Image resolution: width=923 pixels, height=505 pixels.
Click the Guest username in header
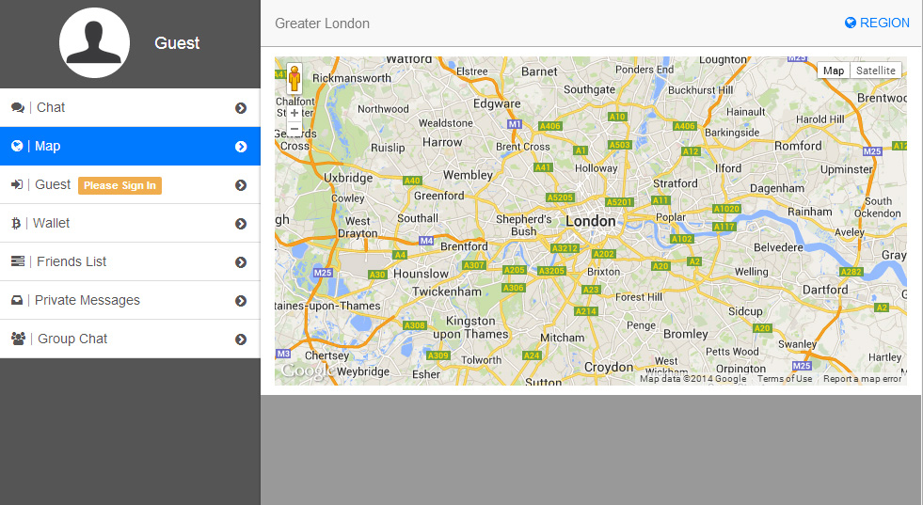(177, 43)
